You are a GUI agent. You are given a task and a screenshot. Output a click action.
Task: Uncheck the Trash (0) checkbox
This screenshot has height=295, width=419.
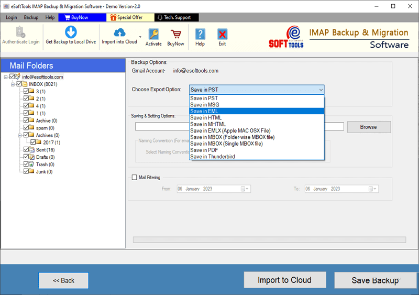[x=26, y=164]
